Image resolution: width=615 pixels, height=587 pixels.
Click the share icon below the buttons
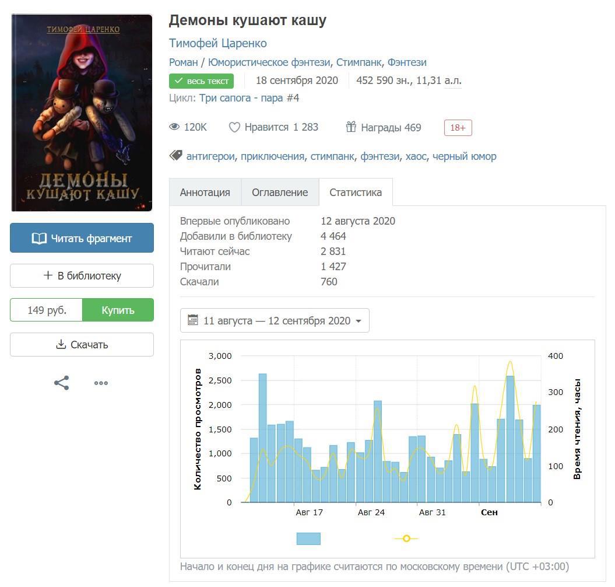pos(62,383)
